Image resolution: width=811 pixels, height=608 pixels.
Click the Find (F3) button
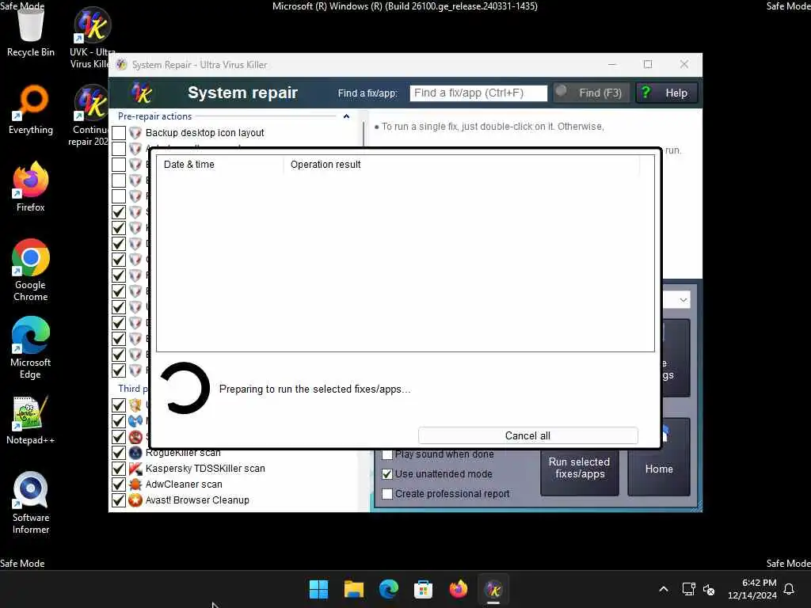tap(591, 93)
